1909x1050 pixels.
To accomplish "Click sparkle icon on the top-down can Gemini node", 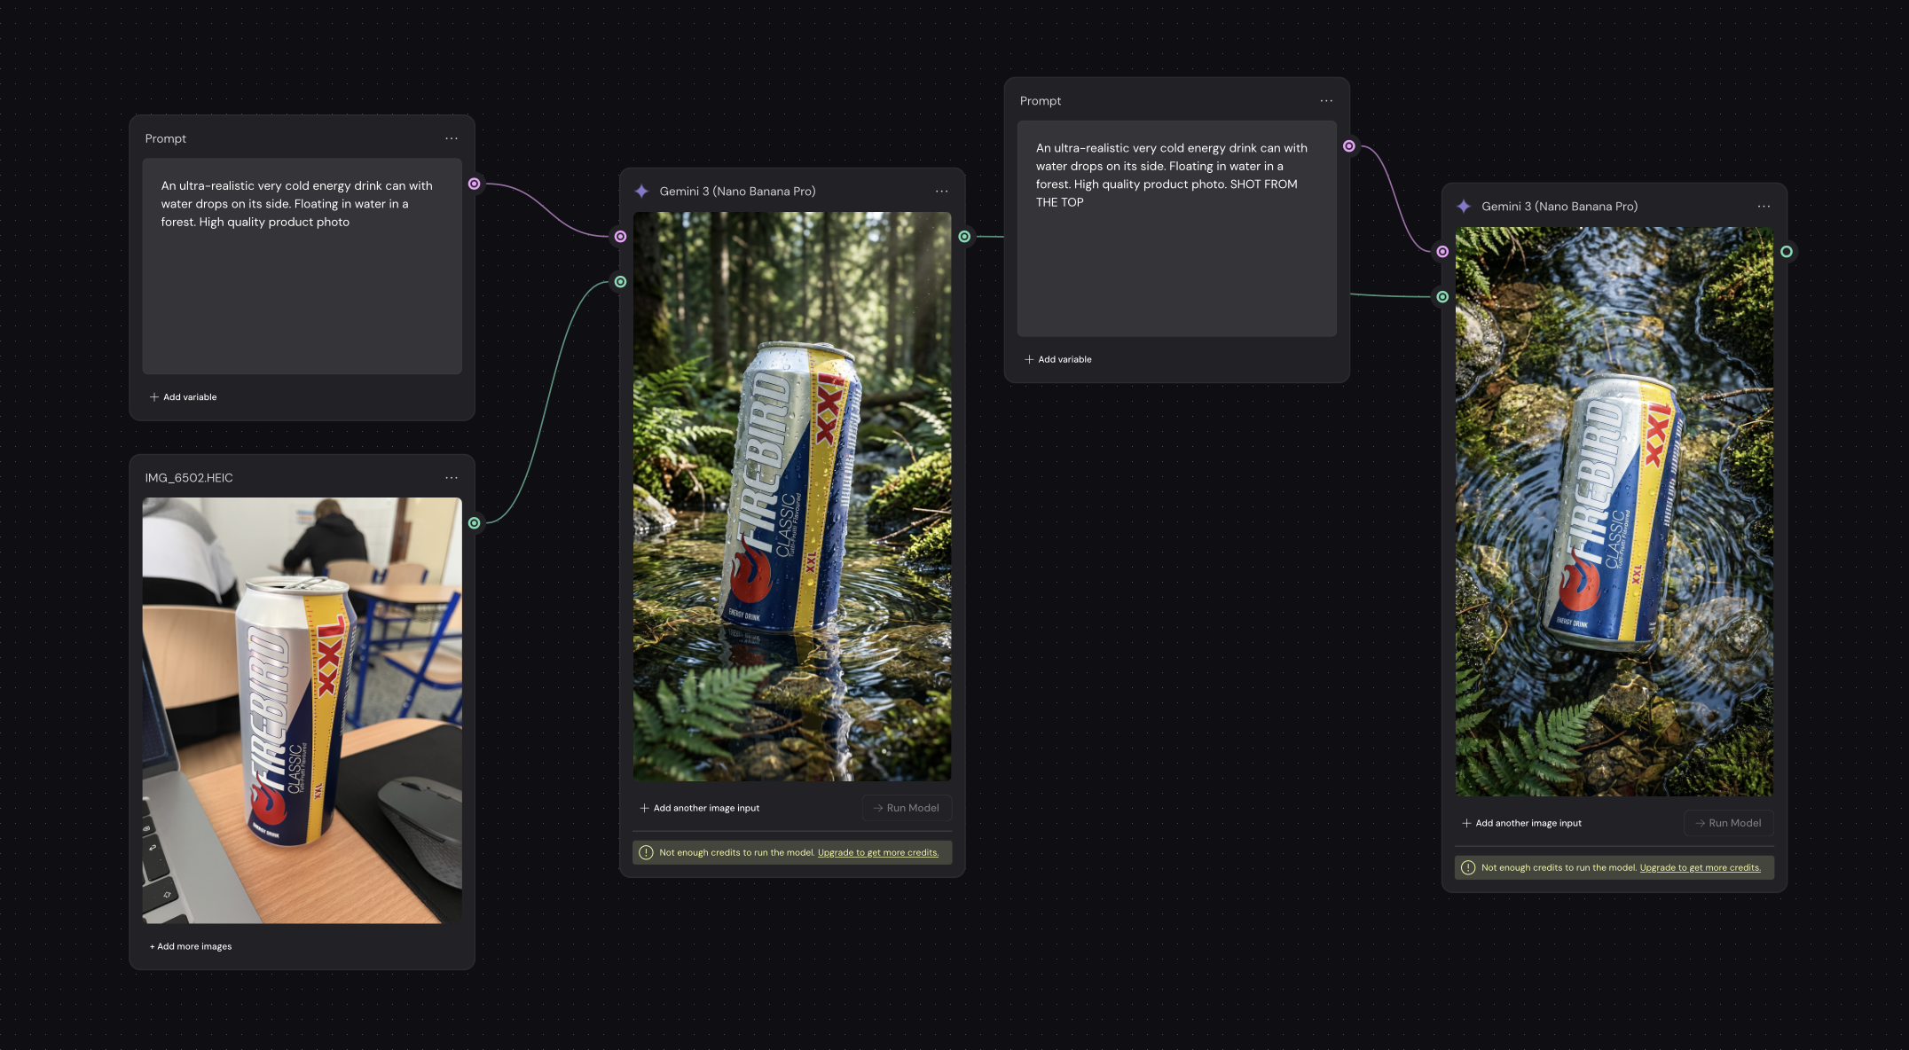I will 1464,207.
